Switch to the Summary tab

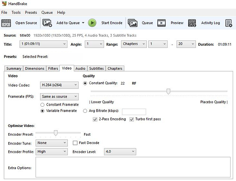[14, 69]
